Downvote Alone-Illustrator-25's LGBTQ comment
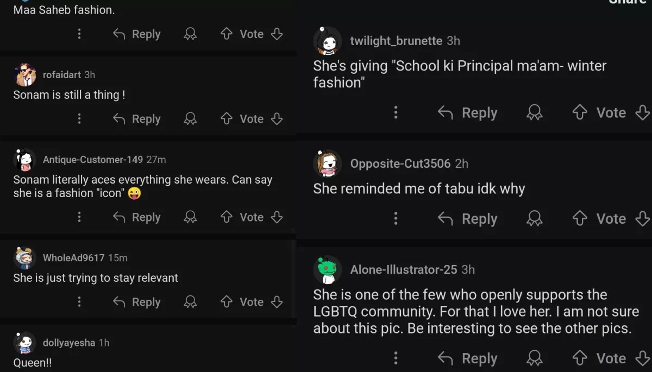This screenshot has width=652, height=372. click(643, 358)
